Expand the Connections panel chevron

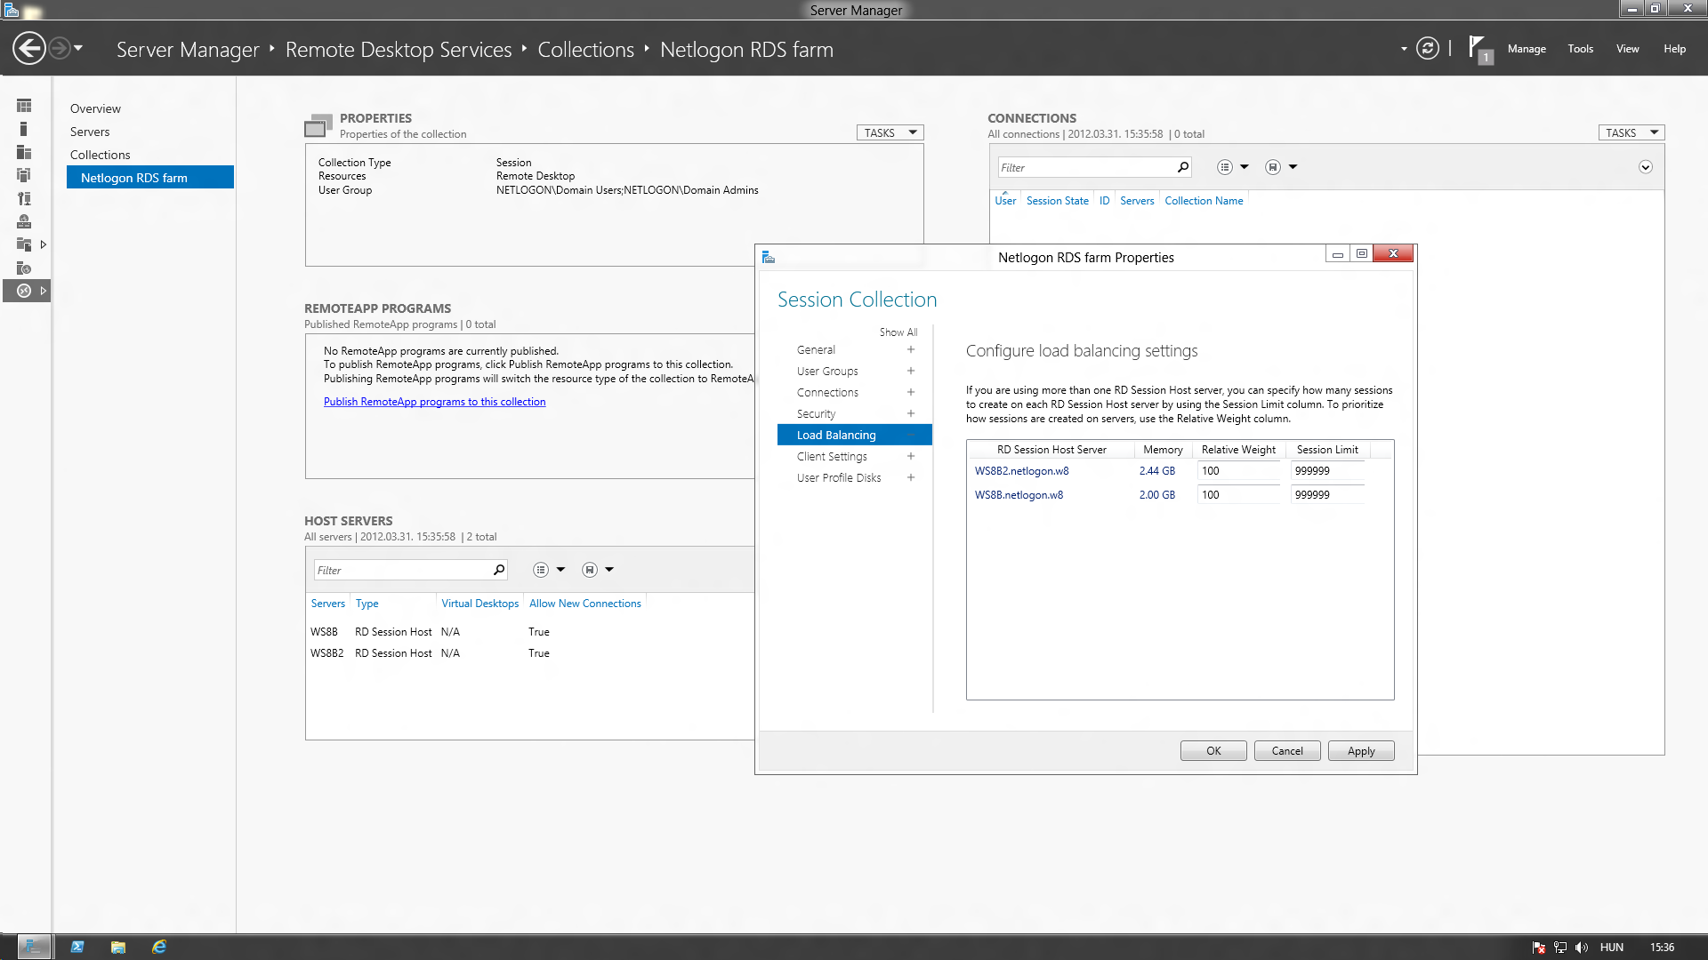click(1646, 167)
